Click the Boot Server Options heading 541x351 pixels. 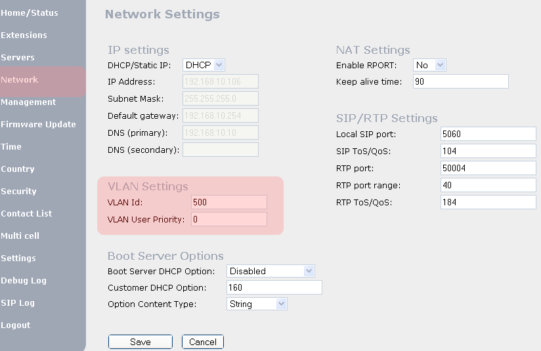(x=165, y=256)
